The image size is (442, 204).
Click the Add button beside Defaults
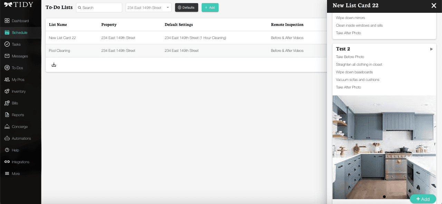210,8
